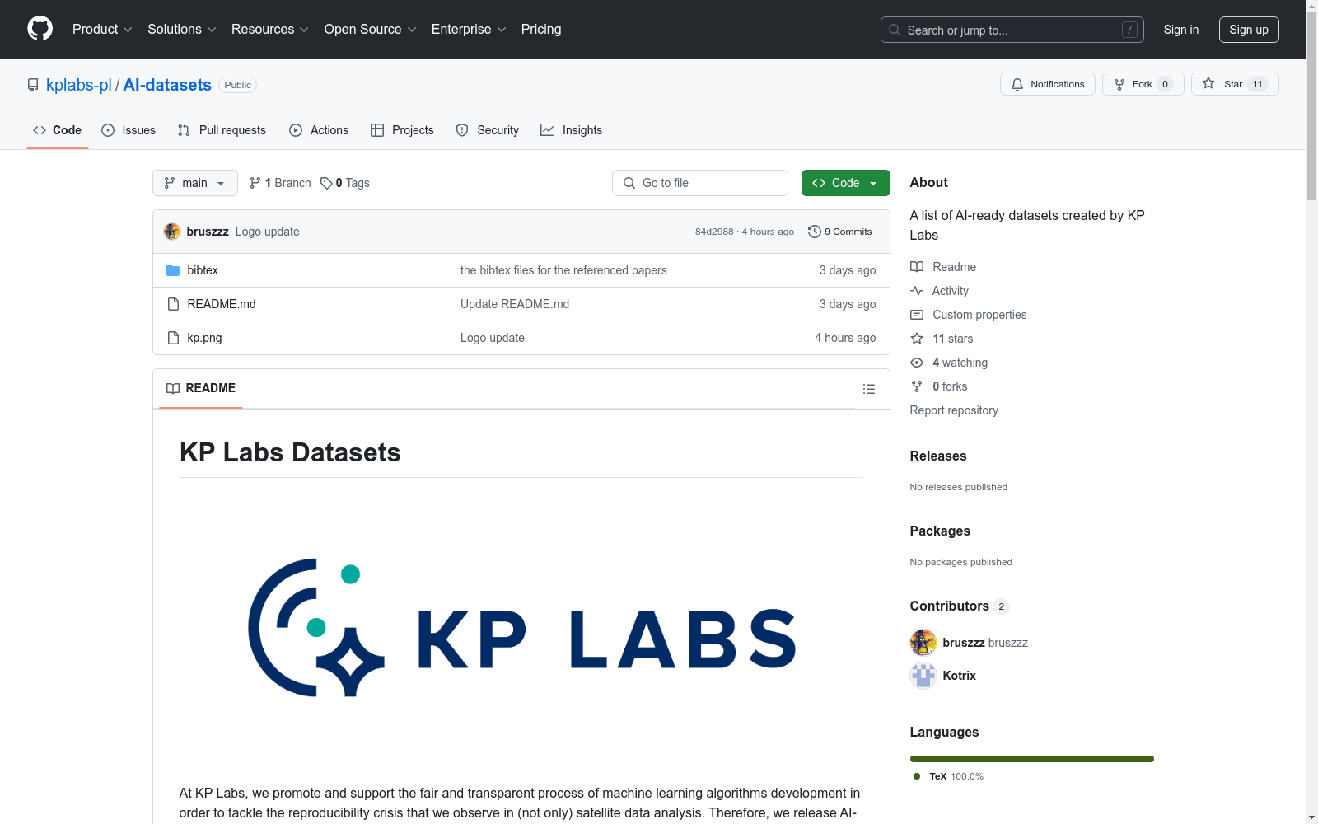Open the Pricing page
This screenshot has height=824, width=1318.
541,30
